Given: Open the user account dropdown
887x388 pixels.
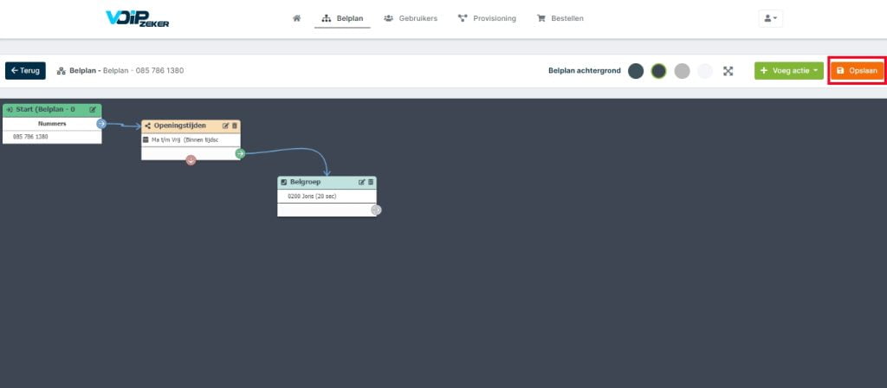Looking at the screenshot, I should 770,18.
